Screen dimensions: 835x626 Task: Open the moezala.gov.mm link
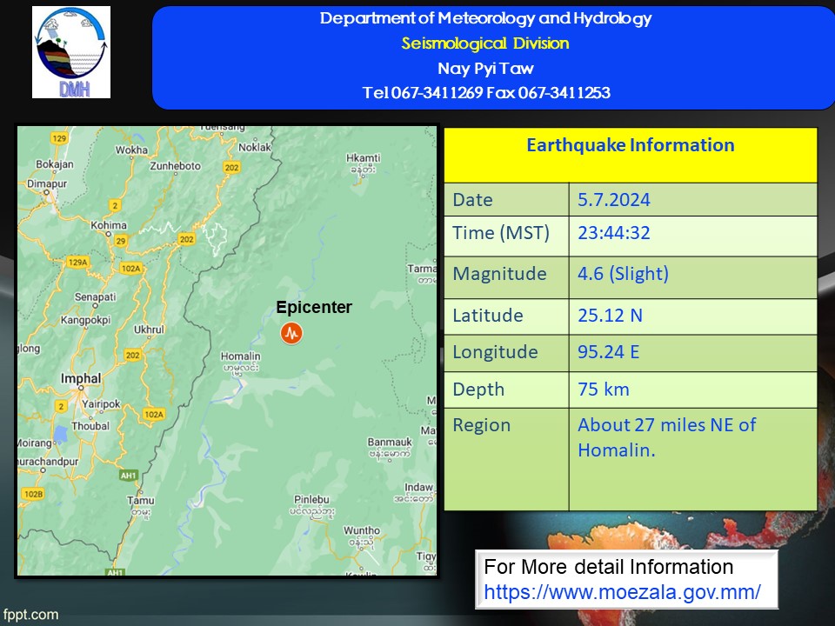point(622,592)
